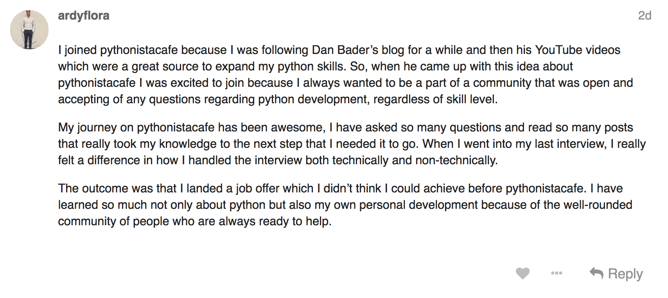
Task: Click the ardyflora username link
Action: click(84, 16)
